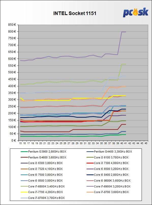The image size is (152, 205).
Task: Click the green Pentium G3900 legend line swatch
Action: tap(24, 152)
